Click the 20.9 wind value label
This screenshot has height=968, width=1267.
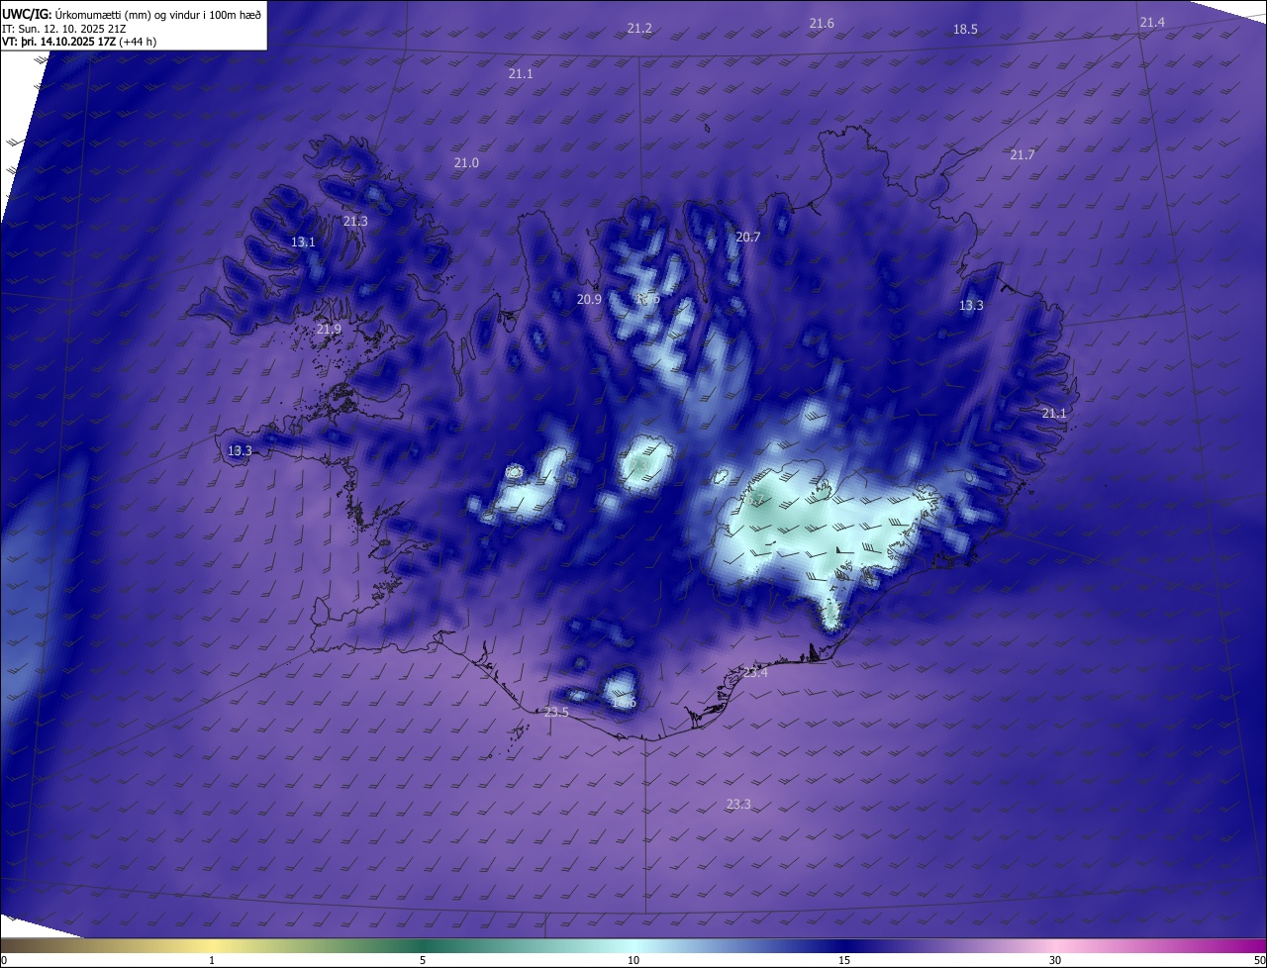(589, 299)
